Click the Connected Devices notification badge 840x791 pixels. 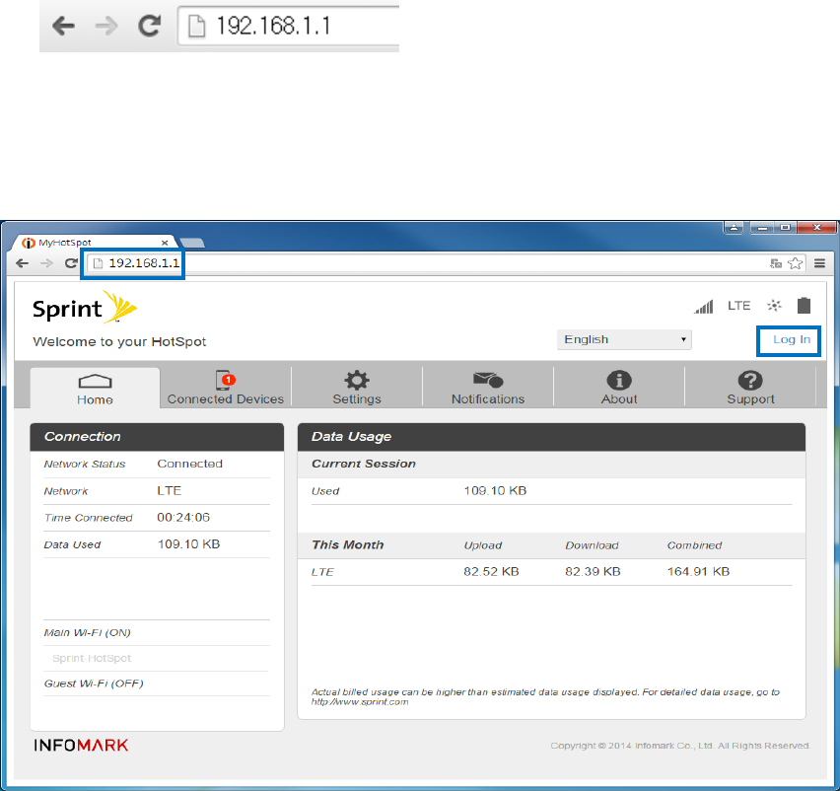tap(229, 380)
